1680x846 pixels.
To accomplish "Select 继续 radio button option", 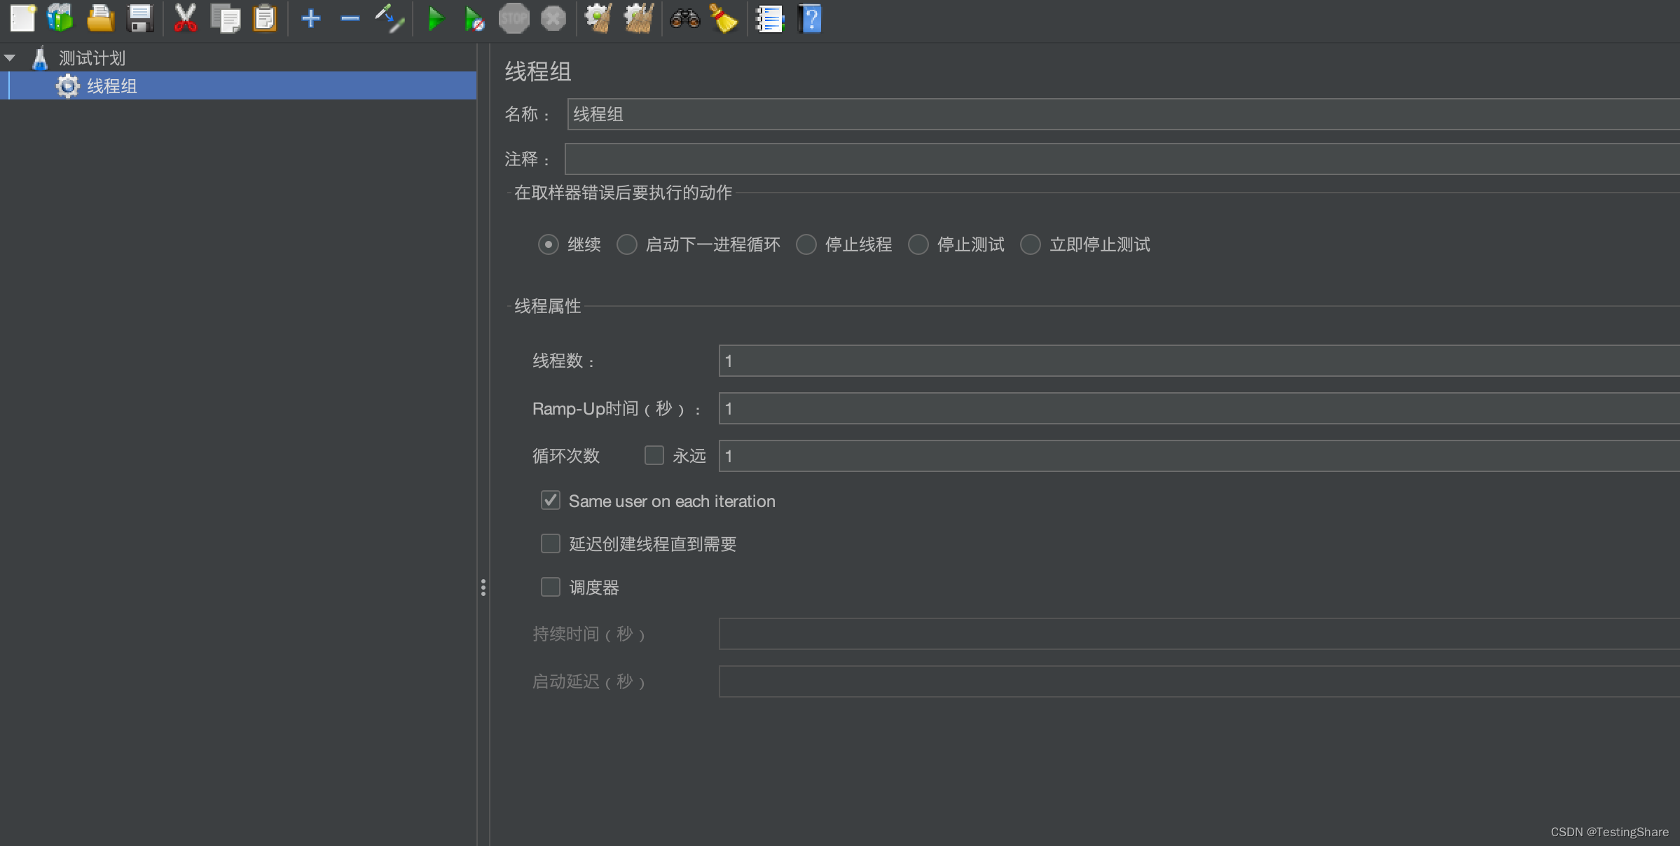I will pyautogui.click(x=547, y=244).
